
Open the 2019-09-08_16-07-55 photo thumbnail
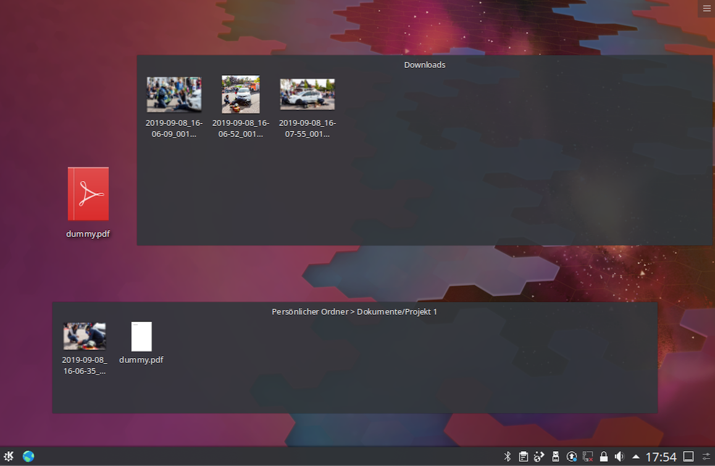307,94
